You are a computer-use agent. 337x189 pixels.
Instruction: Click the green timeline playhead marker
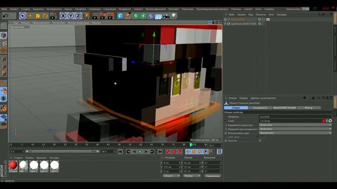pyautogui.click(x=191, y=145)
